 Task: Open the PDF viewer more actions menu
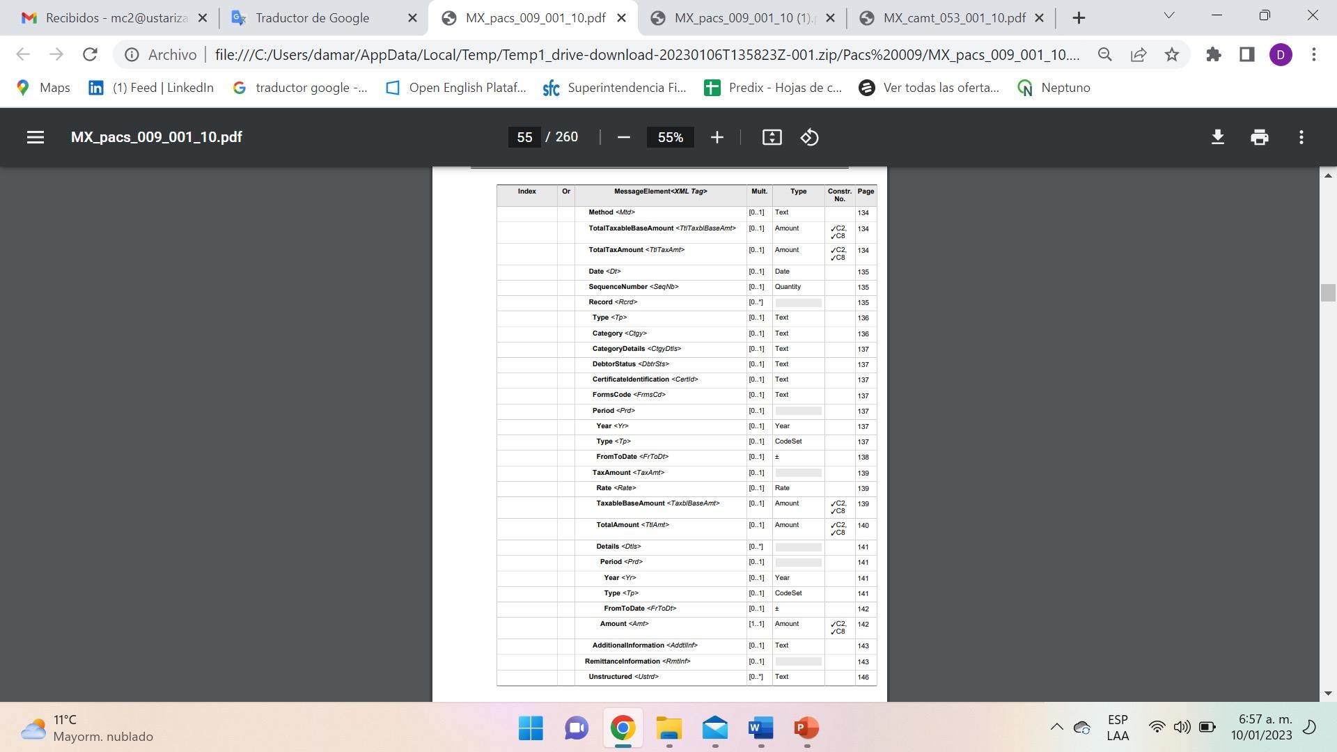pos(1301,137)
